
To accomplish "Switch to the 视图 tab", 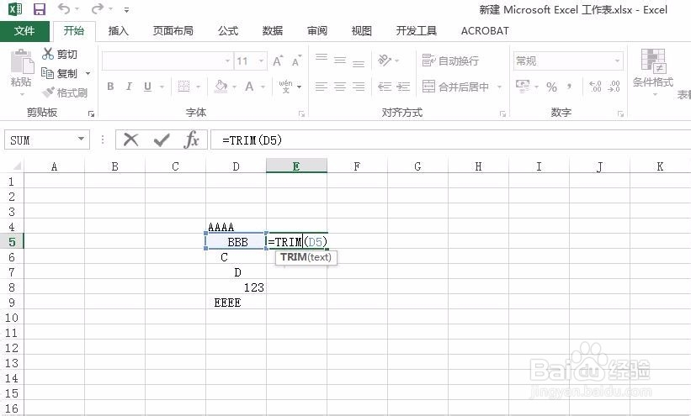I will pyautogui.click(x=361, y=31).
